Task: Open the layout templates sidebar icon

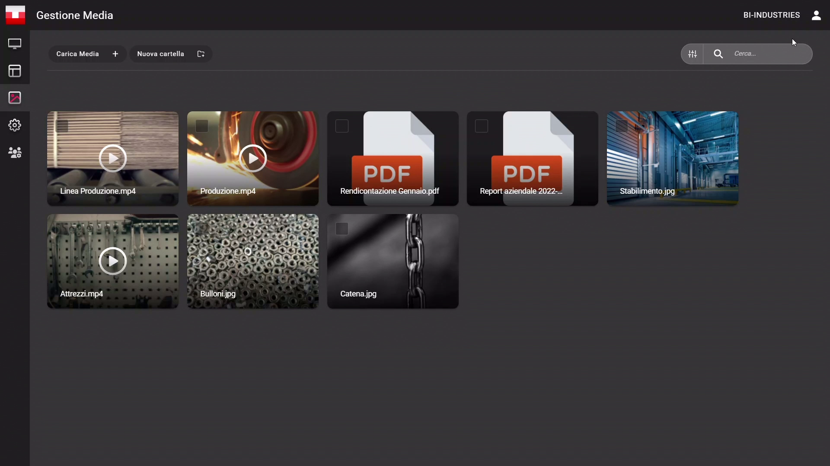Action: 15,71
